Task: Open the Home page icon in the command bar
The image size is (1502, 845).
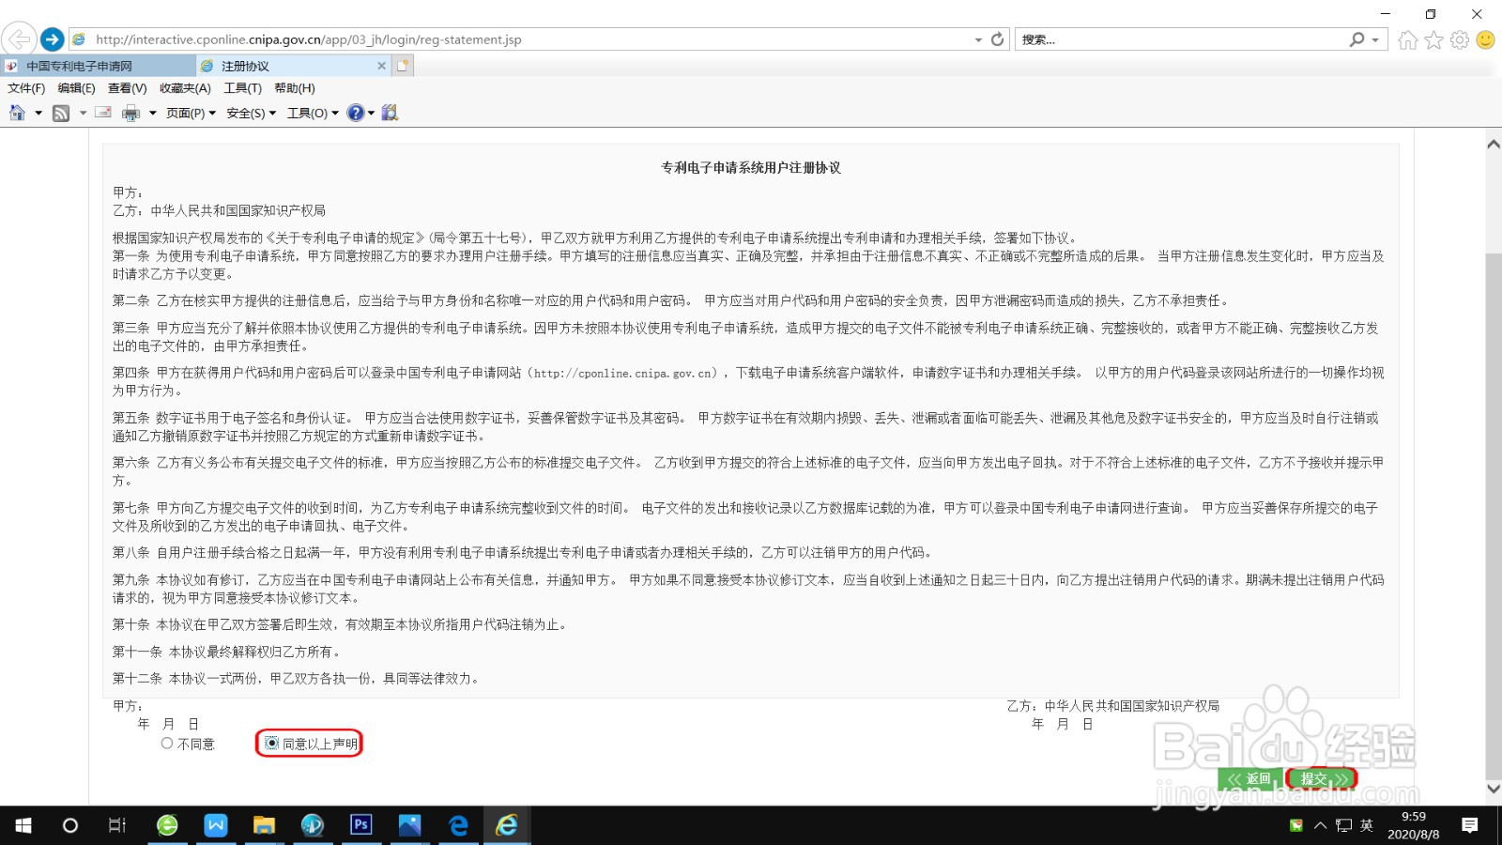Action: pos(16,112)
